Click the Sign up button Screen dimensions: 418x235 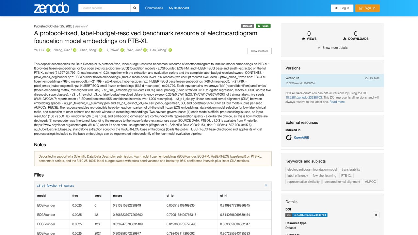point(367,8)
